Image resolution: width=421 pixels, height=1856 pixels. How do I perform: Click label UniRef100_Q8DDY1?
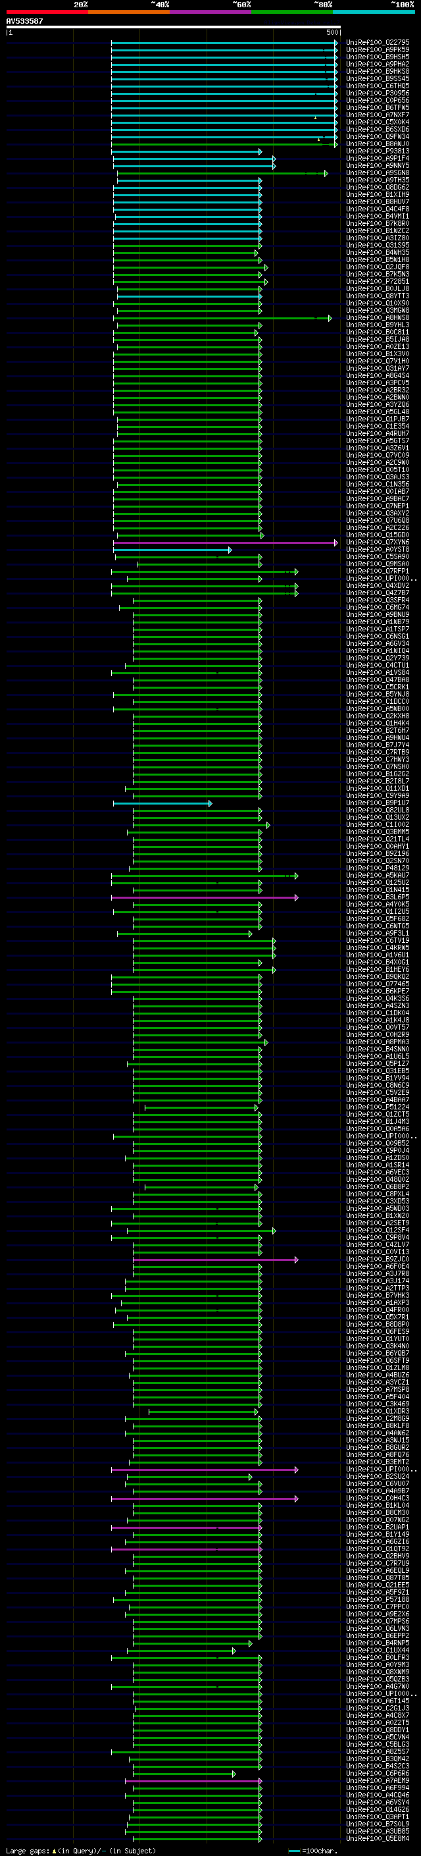pos(378,1730)
